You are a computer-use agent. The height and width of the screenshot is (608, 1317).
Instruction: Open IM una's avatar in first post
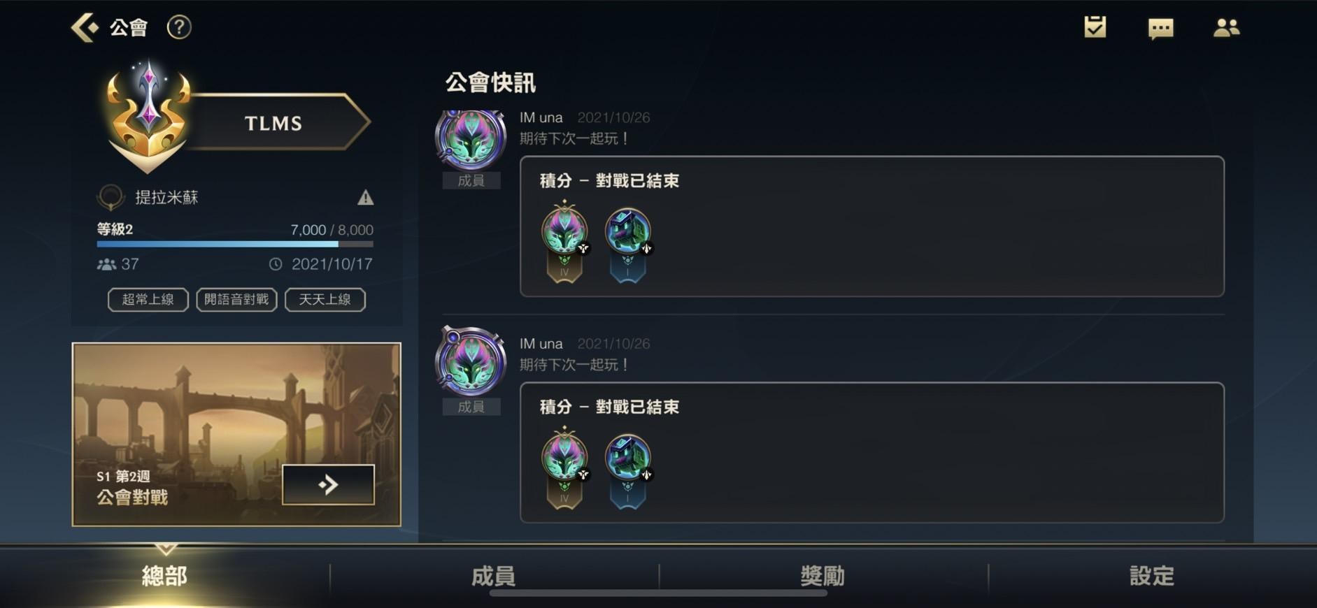pyautogui.click(x=471, y=139)
